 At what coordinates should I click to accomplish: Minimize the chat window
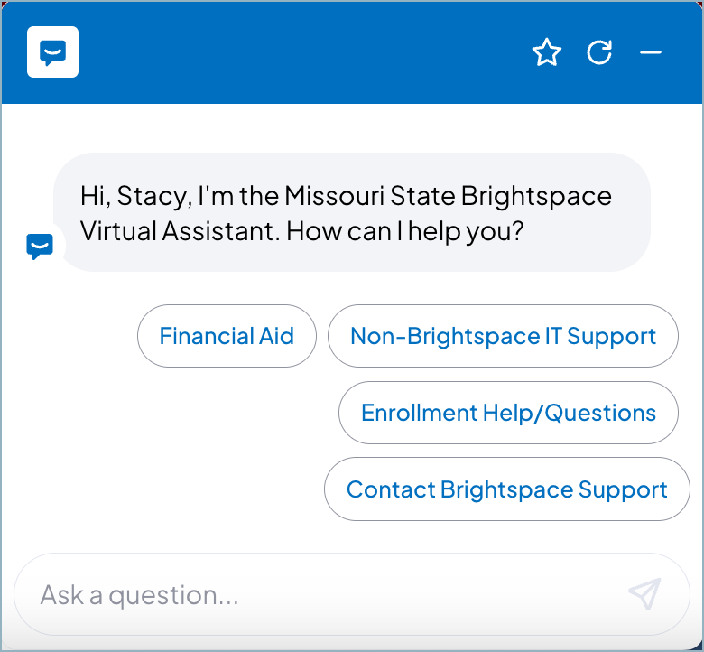tap(651, 52)
